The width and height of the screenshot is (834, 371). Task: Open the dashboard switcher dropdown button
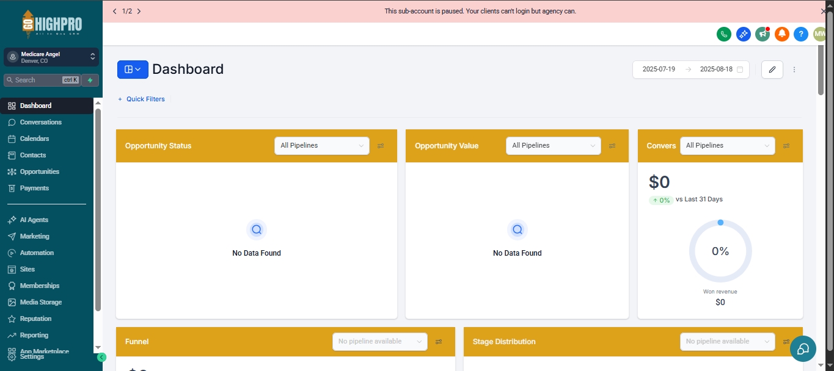tap(133, 70)
